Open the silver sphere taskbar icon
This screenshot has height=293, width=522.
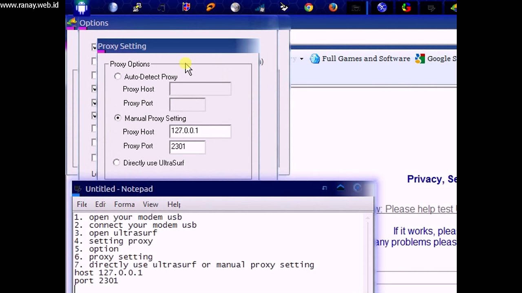click(x=235, y=7)
